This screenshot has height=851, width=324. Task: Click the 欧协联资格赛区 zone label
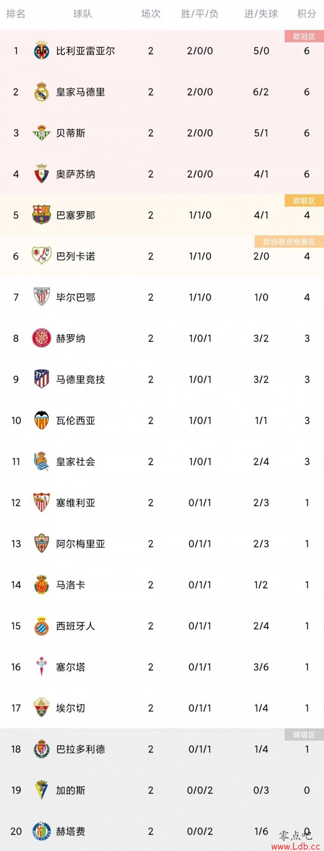pyautogui.click(x=289, y=242)
